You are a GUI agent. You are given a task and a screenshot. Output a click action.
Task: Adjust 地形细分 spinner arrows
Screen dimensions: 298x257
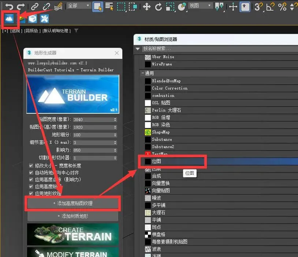115,135
